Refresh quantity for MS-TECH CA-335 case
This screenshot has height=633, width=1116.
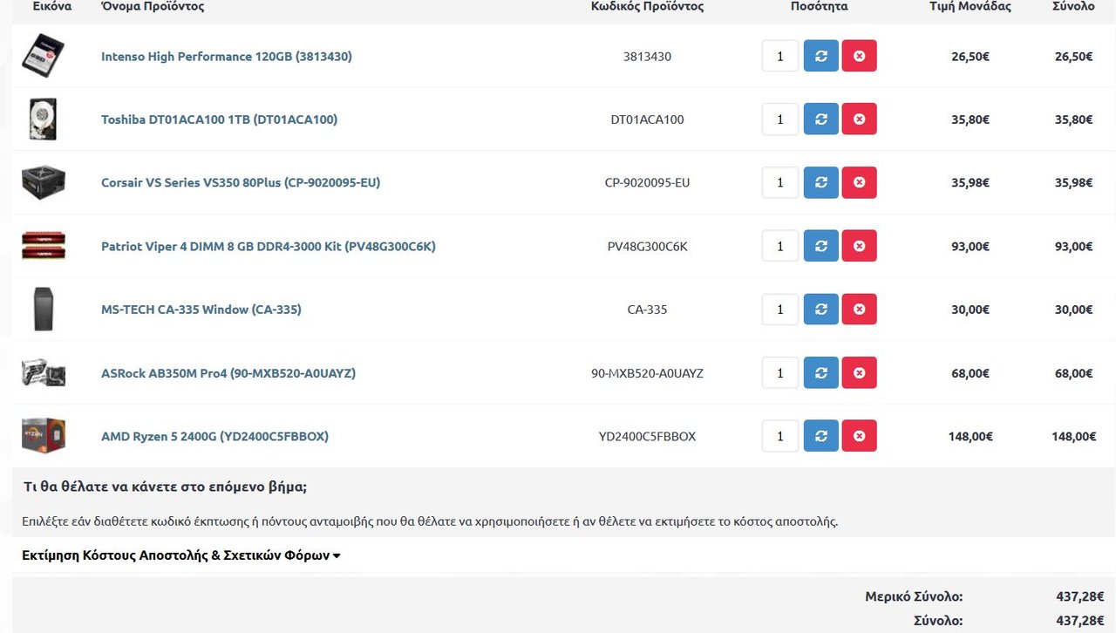[x=820, y=310]
